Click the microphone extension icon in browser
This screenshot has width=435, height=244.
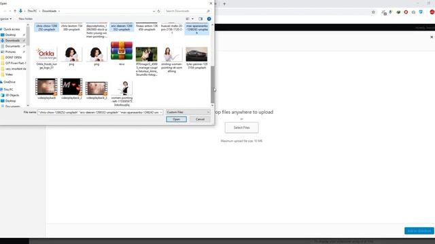[391, 12]
